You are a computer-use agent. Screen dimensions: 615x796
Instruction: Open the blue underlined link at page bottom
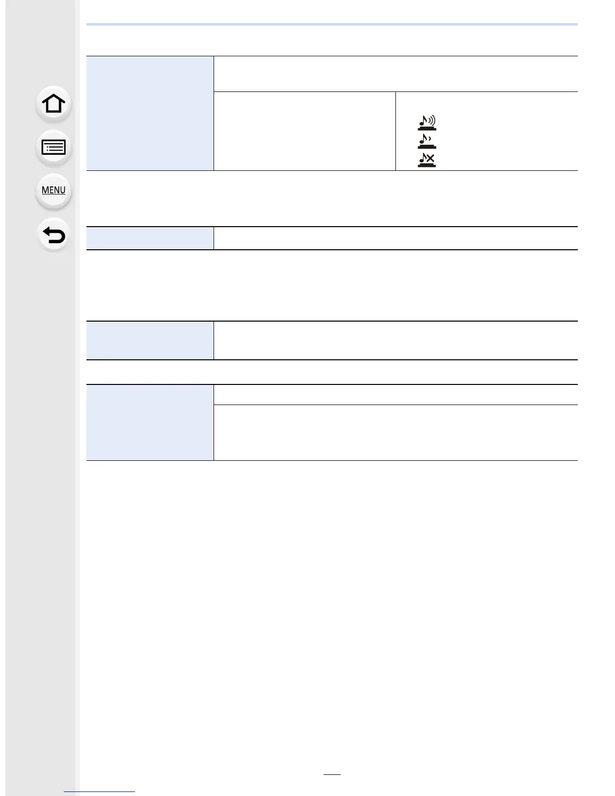(100, 791)
